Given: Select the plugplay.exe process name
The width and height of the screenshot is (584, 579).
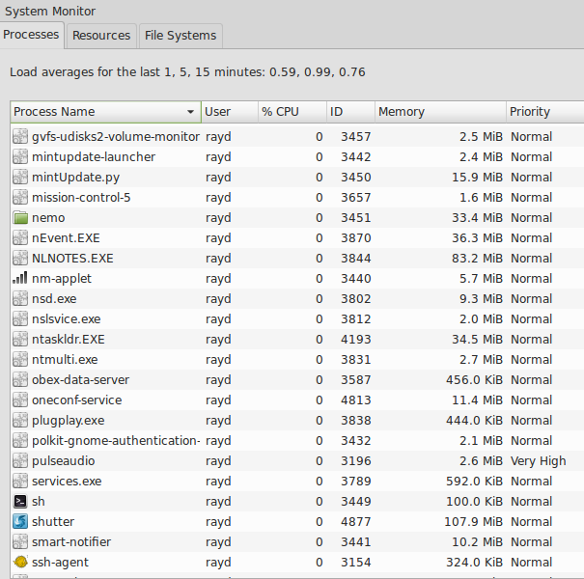Looking at the screenshot, I should [69, 421].
